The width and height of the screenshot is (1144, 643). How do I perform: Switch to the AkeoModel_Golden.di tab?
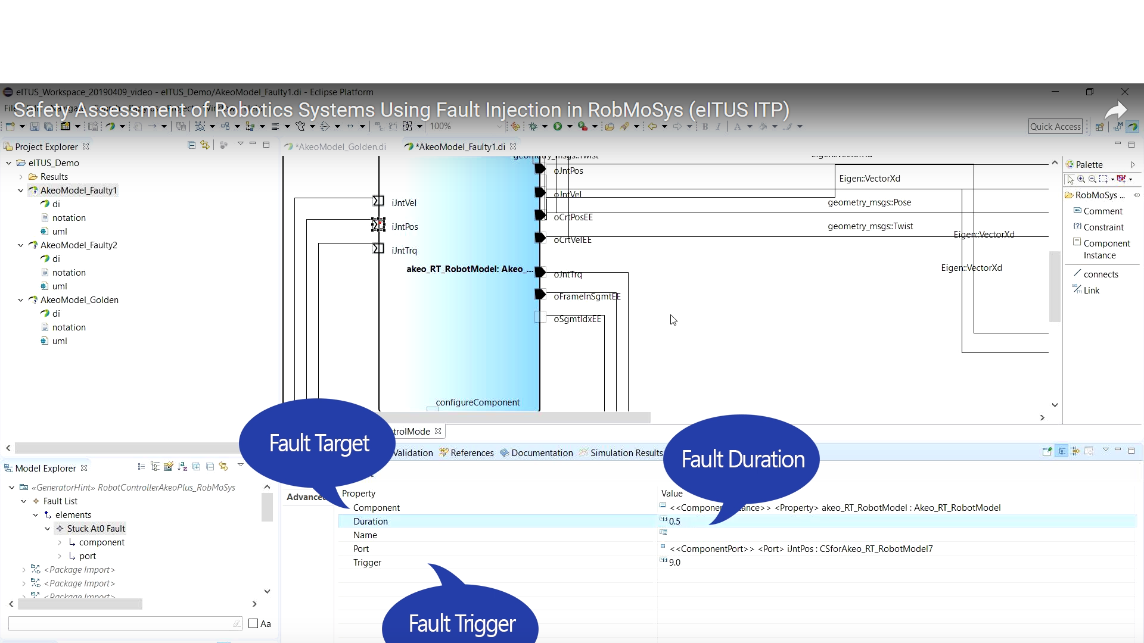click(341, 147)
